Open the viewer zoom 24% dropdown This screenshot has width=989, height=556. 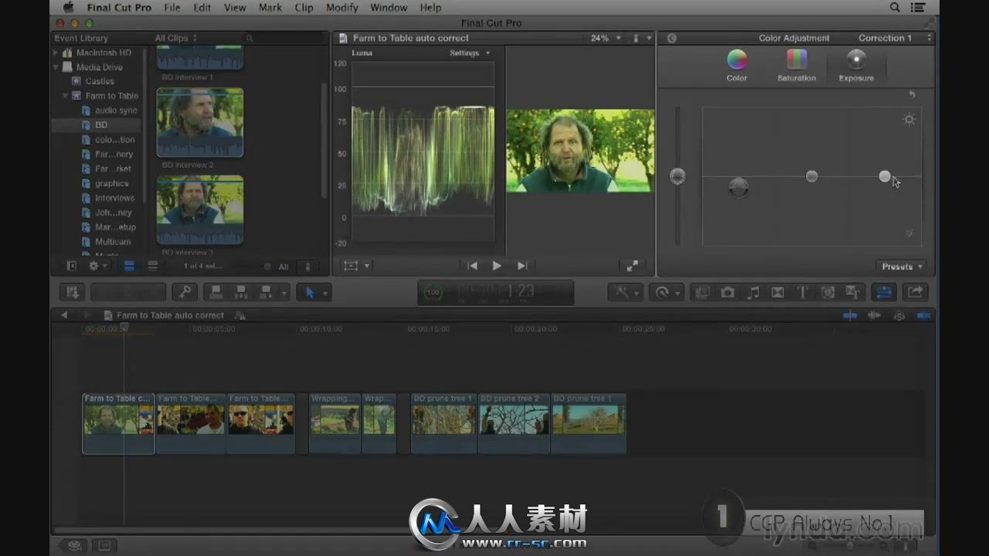point(606,38)
